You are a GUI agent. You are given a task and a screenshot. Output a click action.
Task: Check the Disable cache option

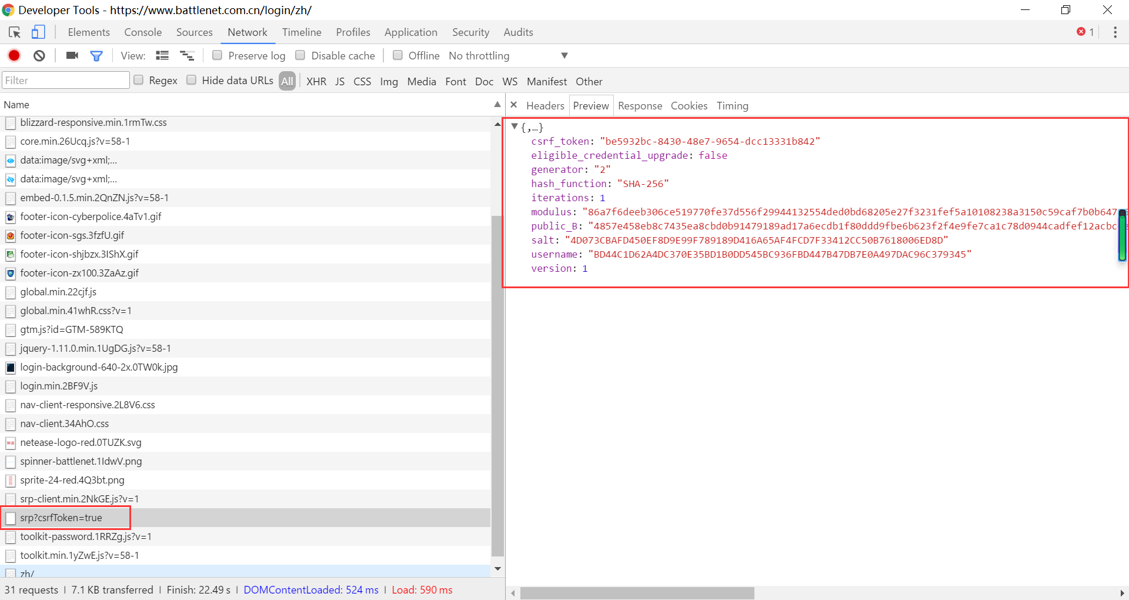pyautogui.click(x=300, y=55)
